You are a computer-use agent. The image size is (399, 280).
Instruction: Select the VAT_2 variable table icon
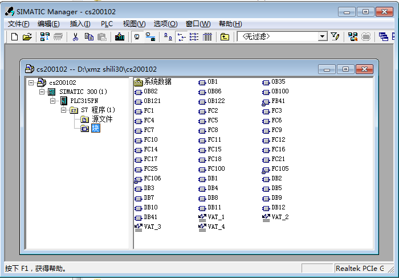coord(266,218)
